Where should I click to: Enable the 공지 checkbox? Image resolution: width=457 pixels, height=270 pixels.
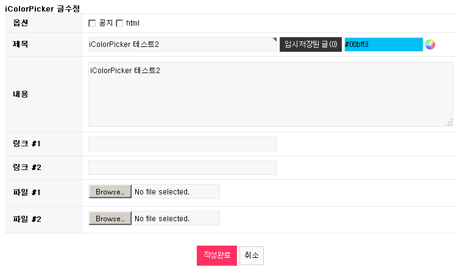[92, 23]
